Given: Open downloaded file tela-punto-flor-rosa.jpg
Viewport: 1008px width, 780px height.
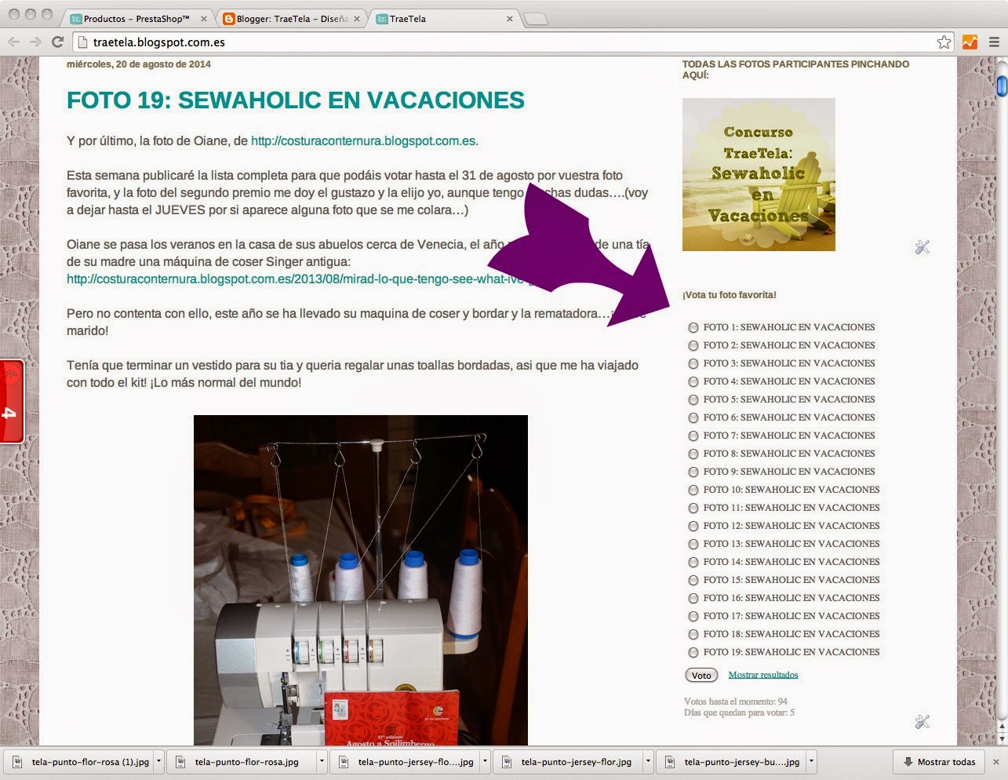Looking at the screenshot, I should [x=243, y=762].
